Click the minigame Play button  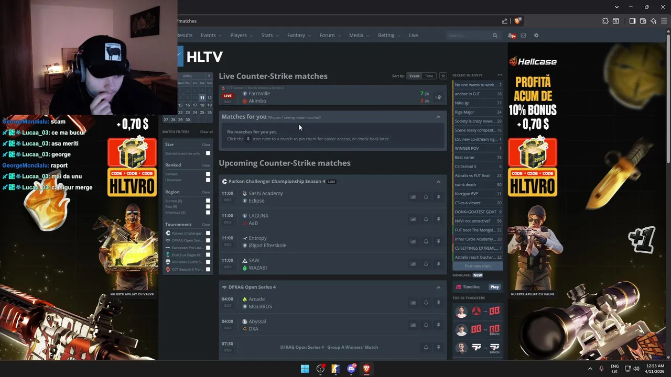click(x=494, y=287)
